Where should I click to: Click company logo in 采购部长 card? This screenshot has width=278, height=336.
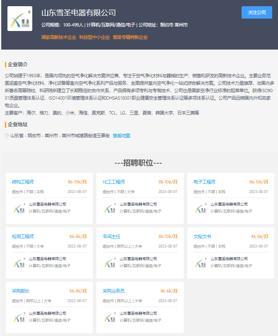[19, 317]
